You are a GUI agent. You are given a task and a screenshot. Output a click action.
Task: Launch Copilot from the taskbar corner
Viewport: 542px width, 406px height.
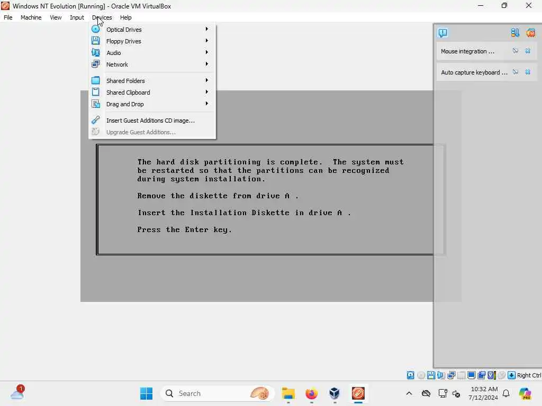[x=525, y=393]
